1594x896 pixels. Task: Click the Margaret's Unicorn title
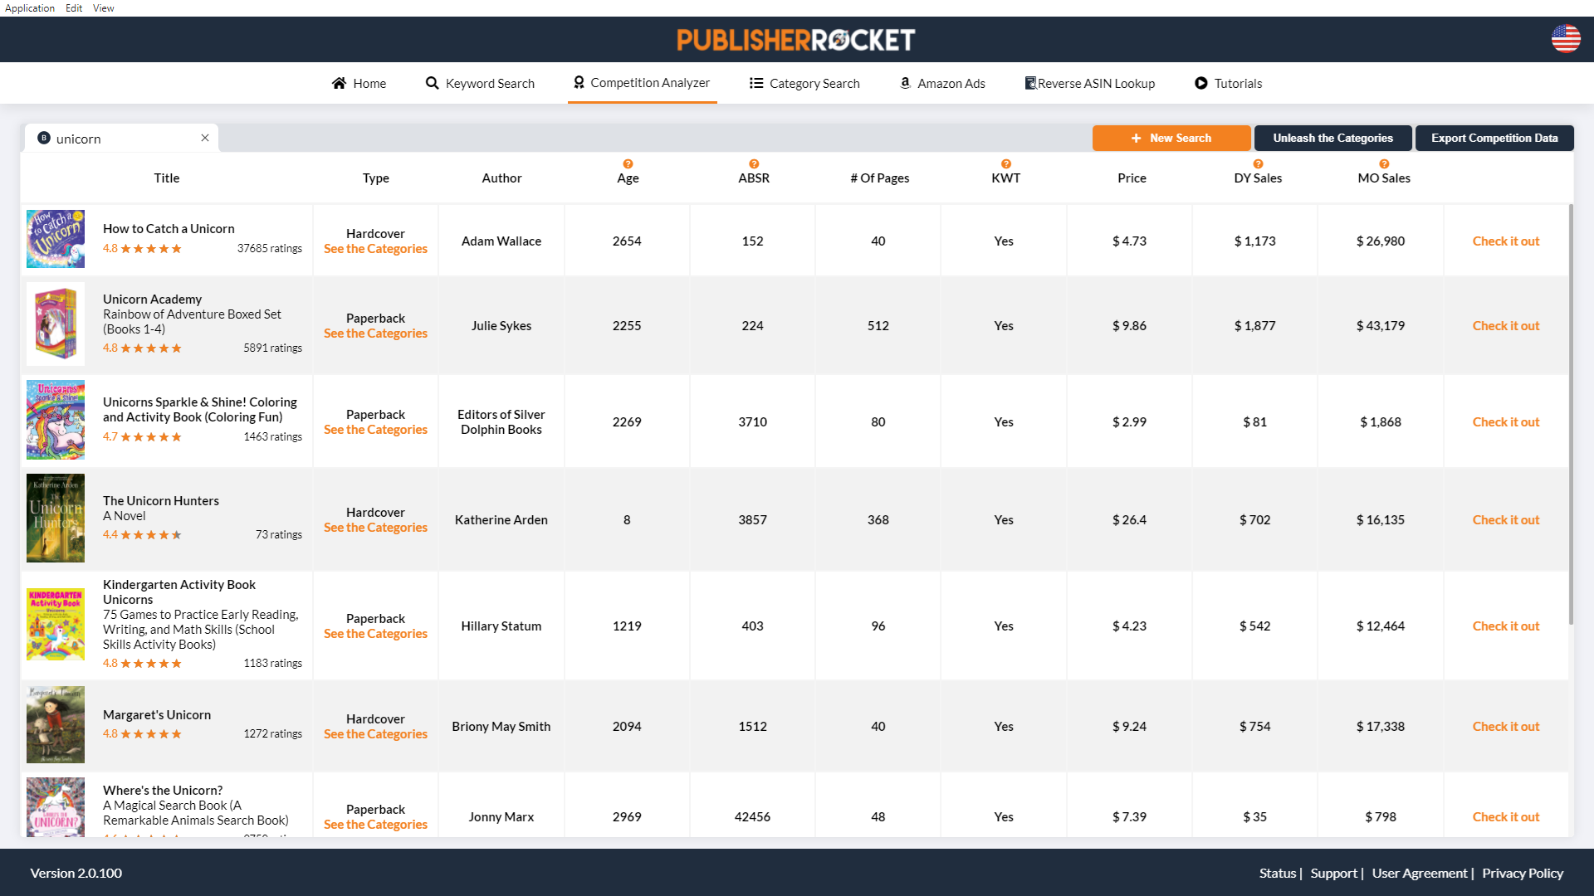pyautogui.click(x=157, y=715)
